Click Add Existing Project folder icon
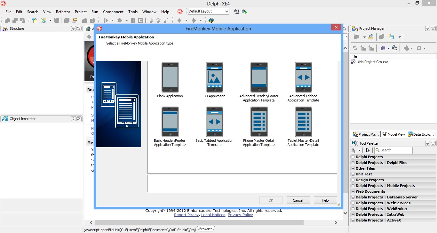The height and width of the screenshot is (233, 437). coord(370,37)
